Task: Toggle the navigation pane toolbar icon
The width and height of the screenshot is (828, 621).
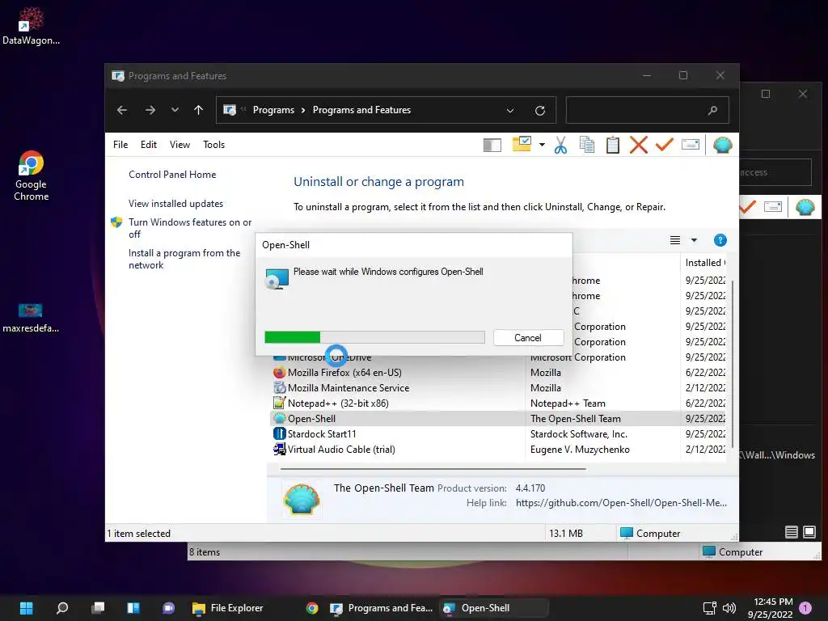Action: 492,145
